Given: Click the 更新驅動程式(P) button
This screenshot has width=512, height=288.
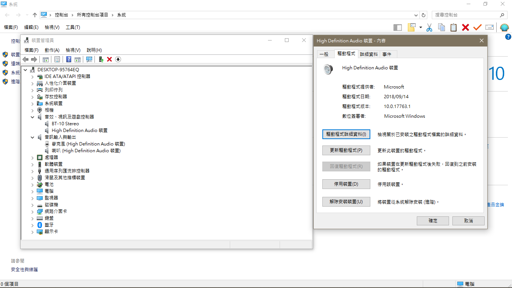Looking at the screenshot, I should [346, 150].
